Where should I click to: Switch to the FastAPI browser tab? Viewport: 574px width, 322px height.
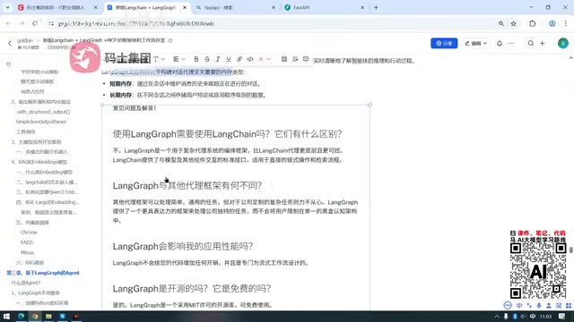coord(325,7)
